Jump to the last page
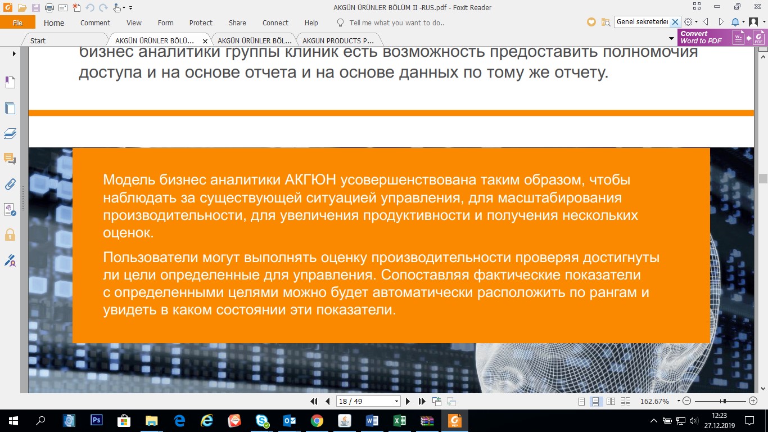The width and height of the screenshot is (768, 432). [x=422, y=401]
